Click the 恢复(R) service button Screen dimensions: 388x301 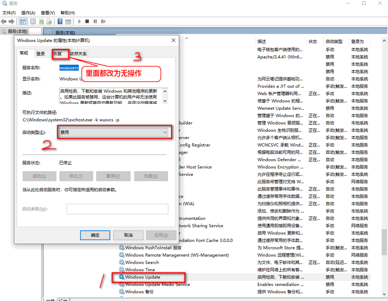click(151, 176)
